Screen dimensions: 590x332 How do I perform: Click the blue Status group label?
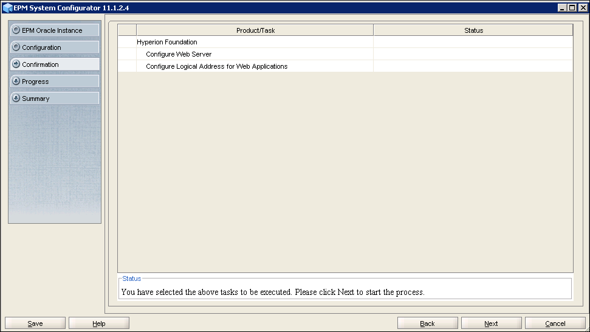(x=132, y=278)
